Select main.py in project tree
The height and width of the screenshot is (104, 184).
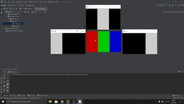(16, 26)
